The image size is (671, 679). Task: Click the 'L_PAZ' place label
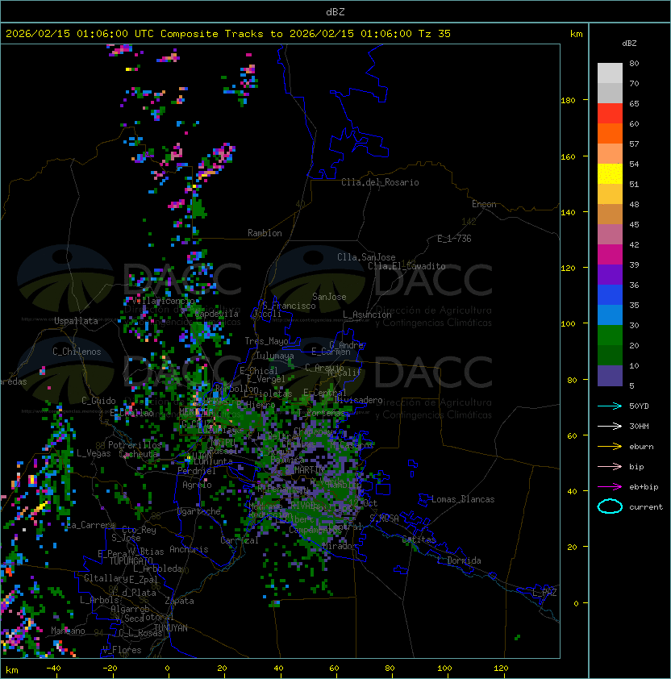click(x=544, y=593)
